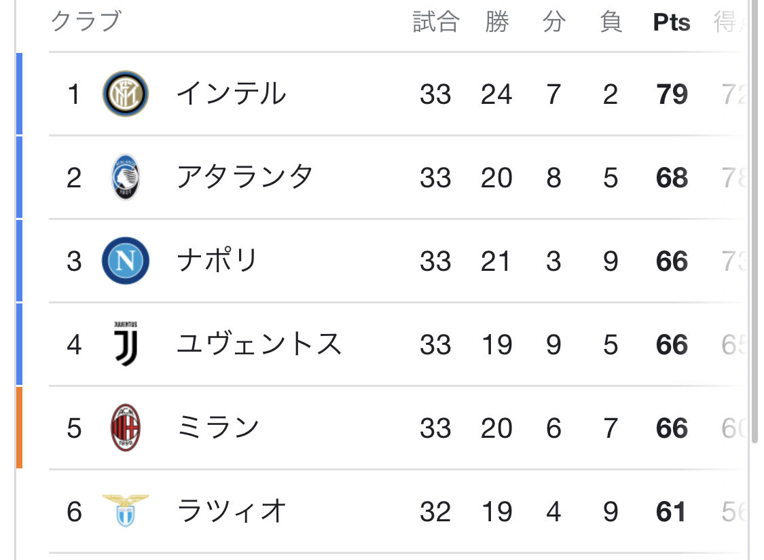Click the Atalanta club crest

[125, 177]
